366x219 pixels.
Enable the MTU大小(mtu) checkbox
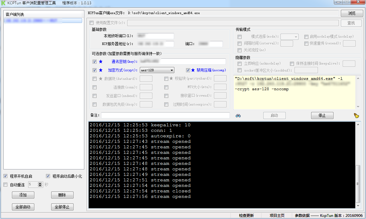pyautogui.click(x=166, y=87)
